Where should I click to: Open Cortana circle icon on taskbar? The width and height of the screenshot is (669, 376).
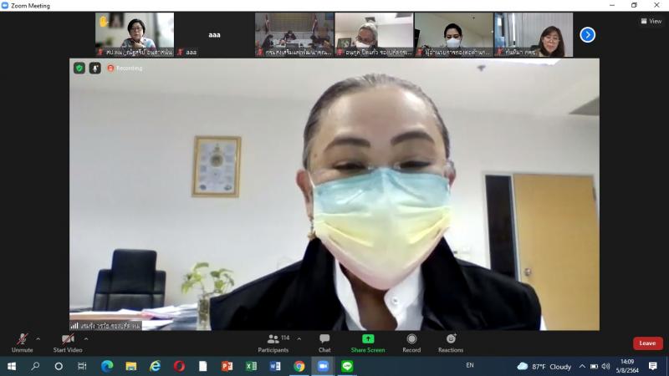coord(59,366)
